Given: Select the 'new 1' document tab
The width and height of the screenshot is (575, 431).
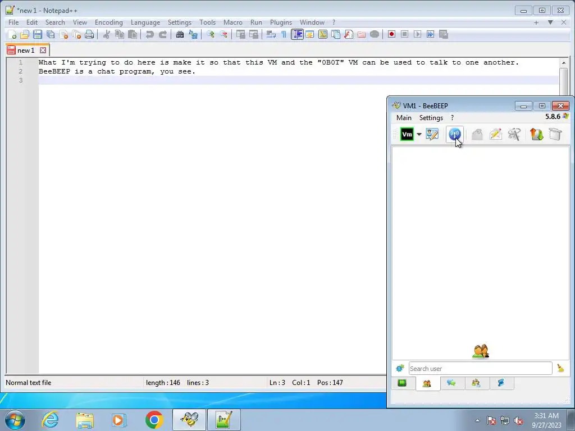Looking at the screenshot, I should 26,50.
